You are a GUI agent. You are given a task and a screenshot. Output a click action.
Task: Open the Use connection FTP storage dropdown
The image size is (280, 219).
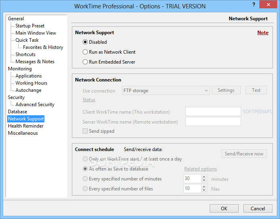click(x=166, y=91)
